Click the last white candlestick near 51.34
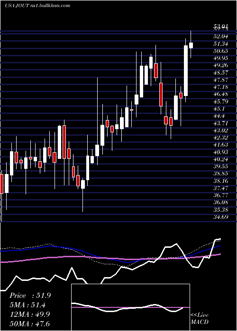The image size is (237, 331). pyautogui.click(x=191, y=45)
